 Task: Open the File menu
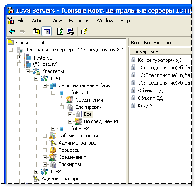click(21, 21)
